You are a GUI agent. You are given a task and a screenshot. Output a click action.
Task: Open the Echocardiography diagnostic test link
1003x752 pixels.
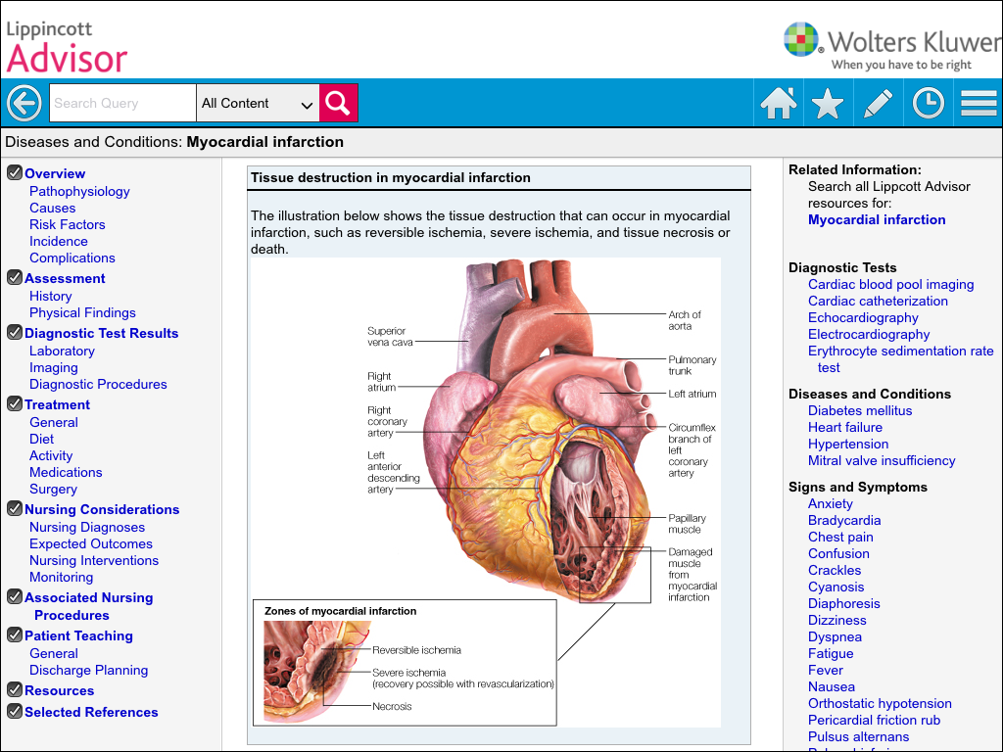863,317
